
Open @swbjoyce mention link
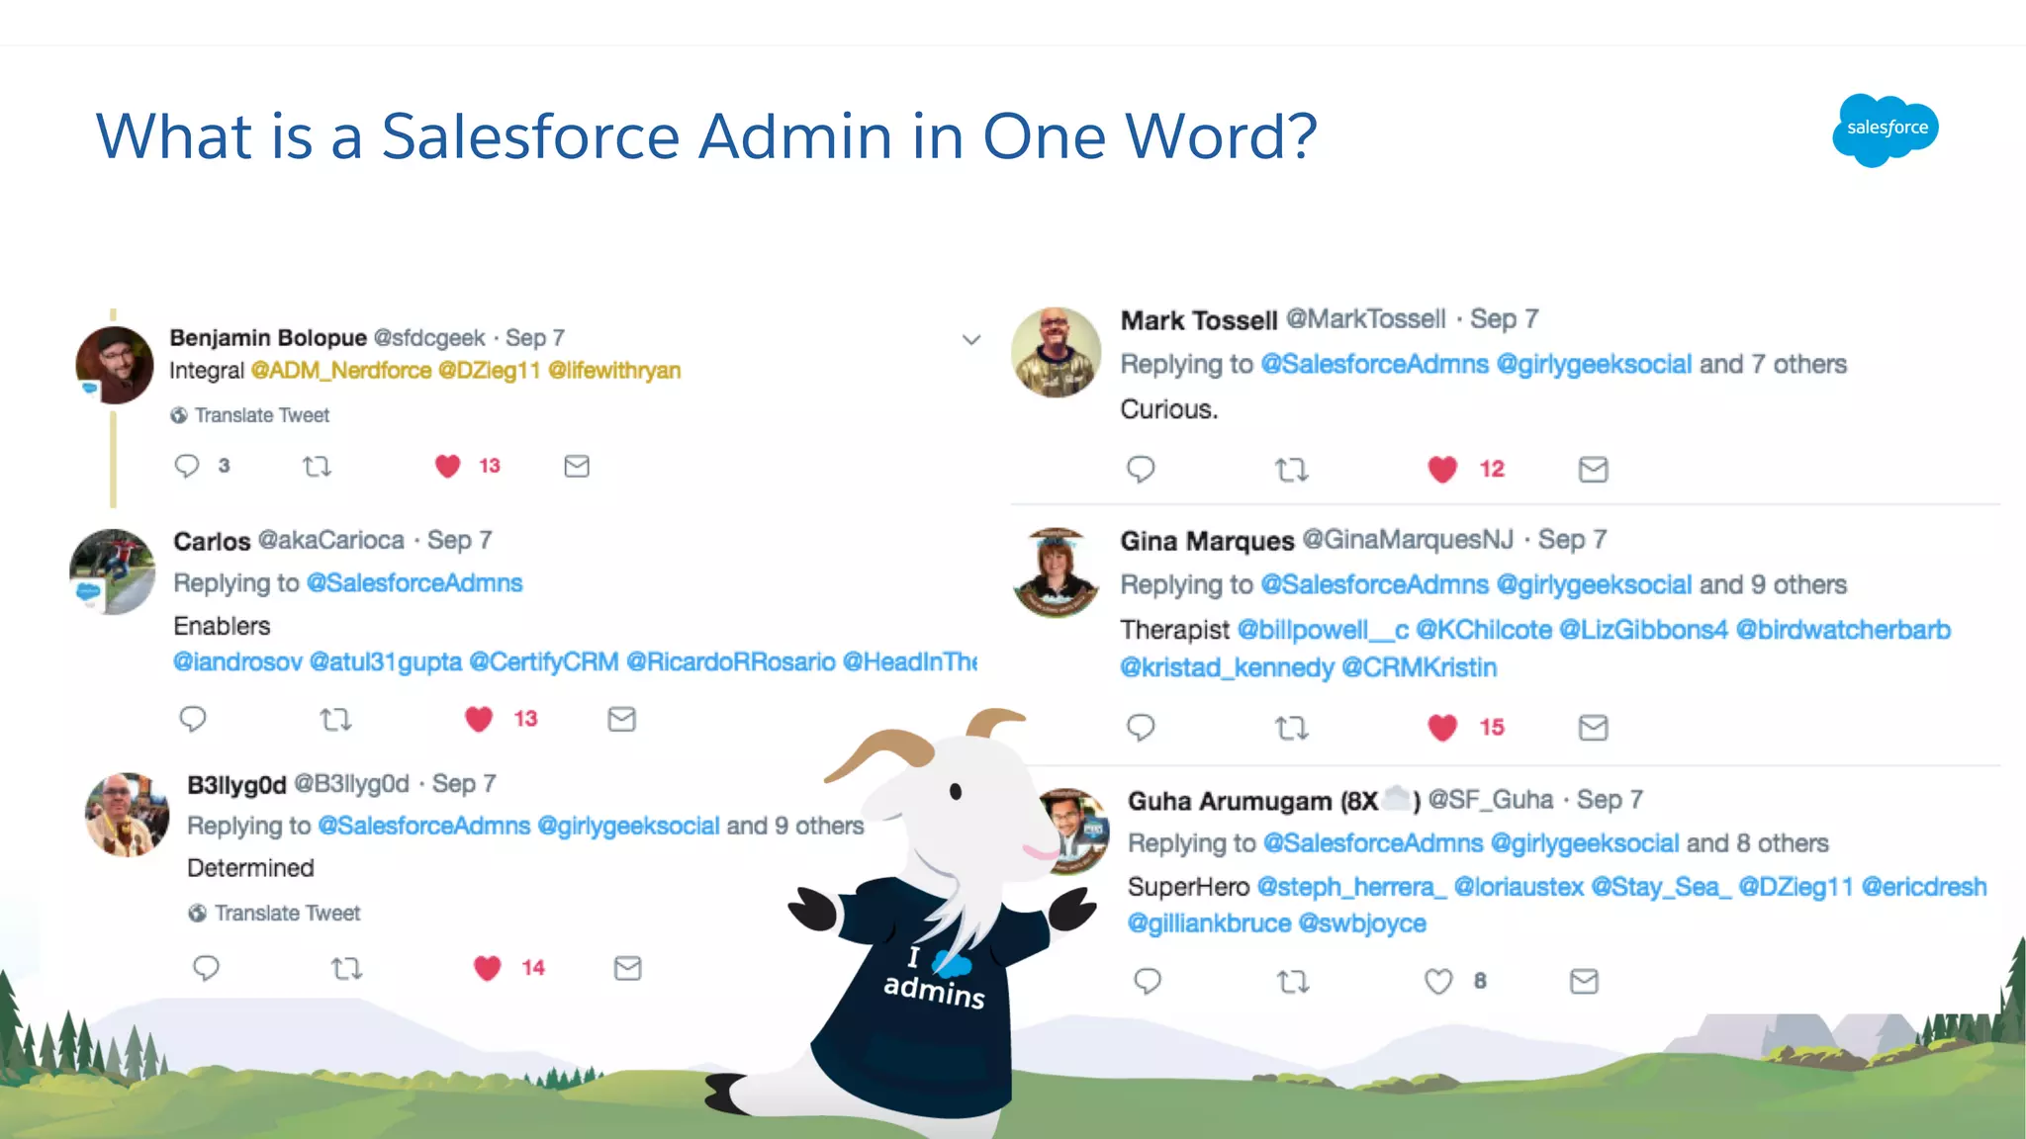[1362, 923]
